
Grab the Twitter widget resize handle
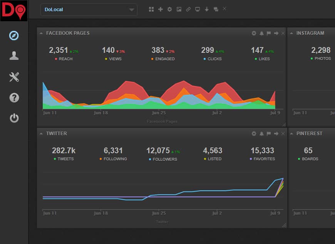[284, 225]
